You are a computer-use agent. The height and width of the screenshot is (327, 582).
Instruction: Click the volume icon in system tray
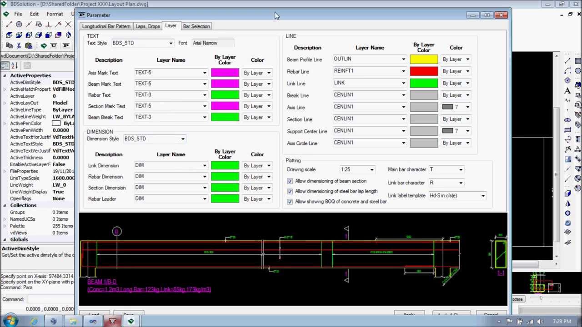pyautogui.click(x=541, y=322)
